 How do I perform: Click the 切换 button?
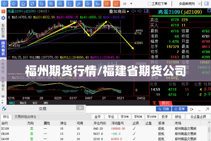(x=164, y=109)
